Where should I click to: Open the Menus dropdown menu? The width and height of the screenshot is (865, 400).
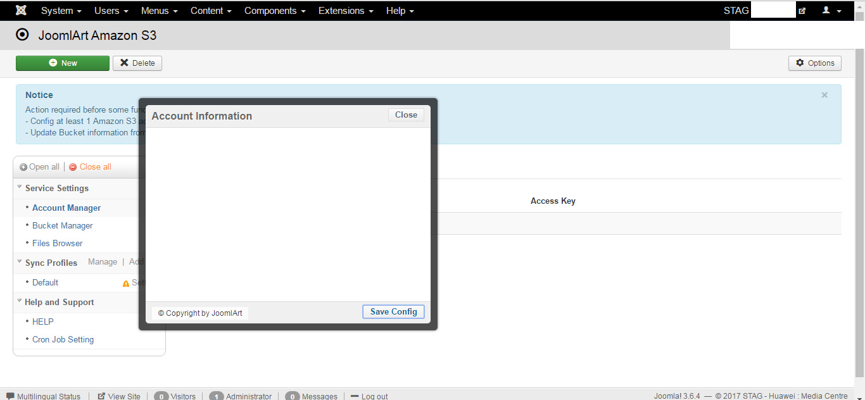pos(159,11)
